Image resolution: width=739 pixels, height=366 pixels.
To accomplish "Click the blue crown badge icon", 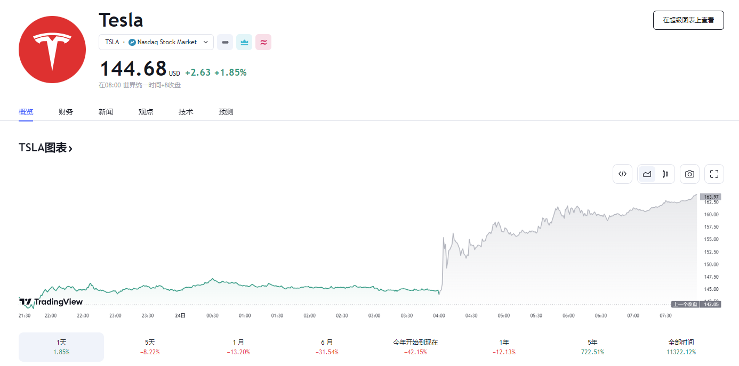I will point(244,42).
